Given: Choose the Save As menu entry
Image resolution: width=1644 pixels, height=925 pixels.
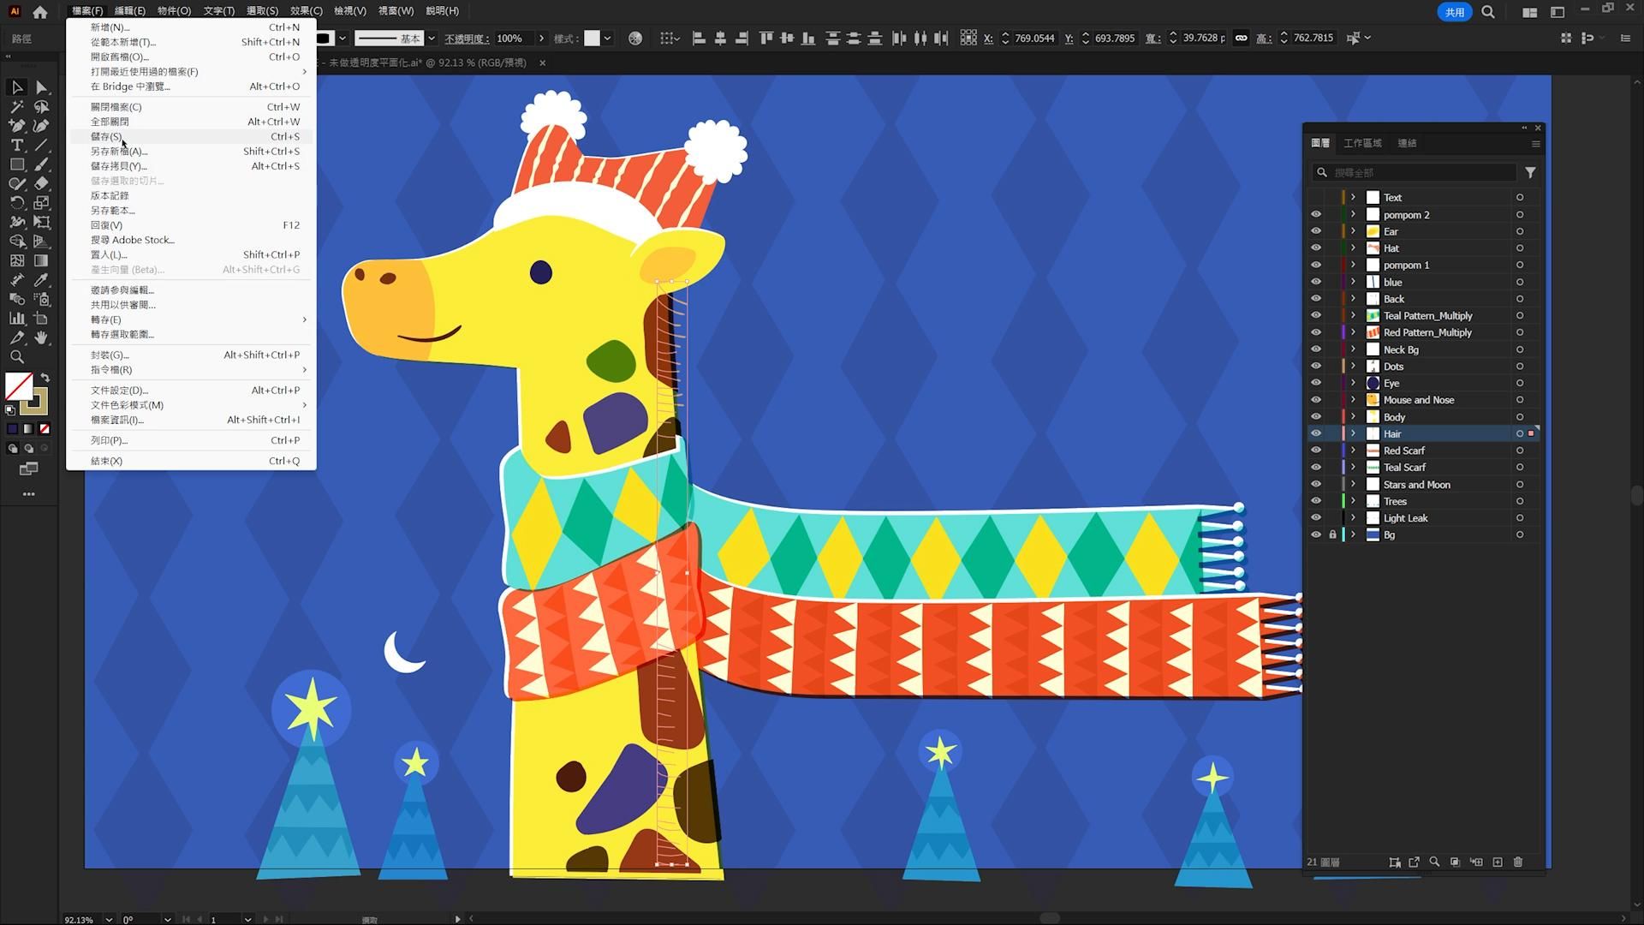Looking at the screenshot, I should pos(119,152).
